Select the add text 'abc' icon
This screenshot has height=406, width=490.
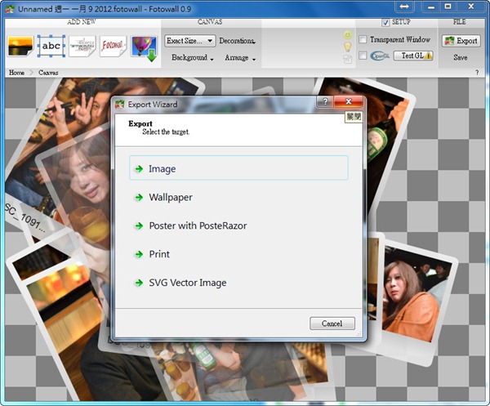51,47
